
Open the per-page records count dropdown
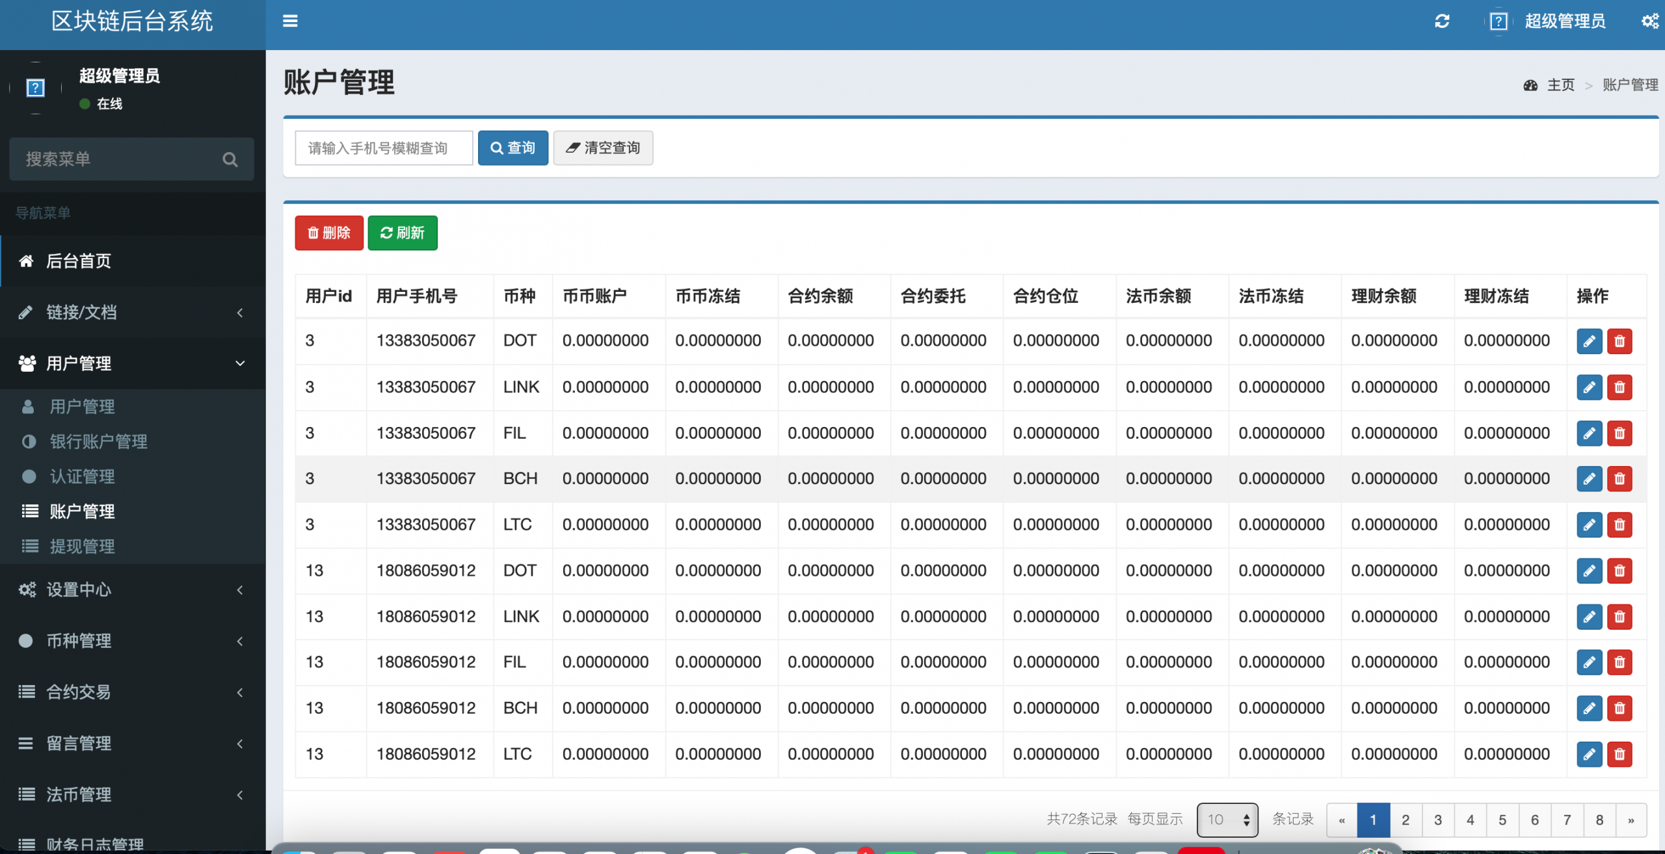click(1227, 820)
